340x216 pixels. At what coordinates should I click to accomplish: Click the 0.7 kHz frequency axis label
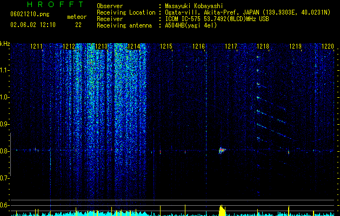pyautogui.click(x=4, y=178)
